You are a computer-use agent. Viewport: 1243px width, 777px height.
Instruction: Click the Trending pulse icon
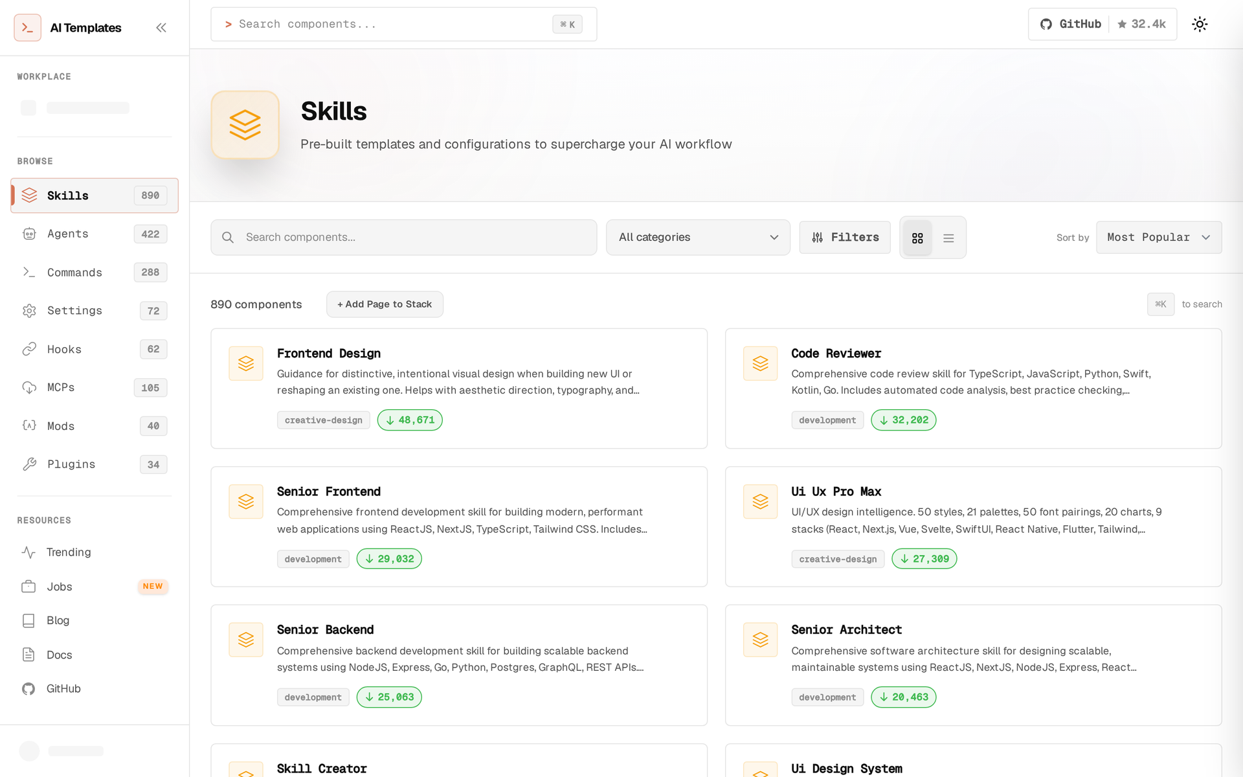click(28, 552)
